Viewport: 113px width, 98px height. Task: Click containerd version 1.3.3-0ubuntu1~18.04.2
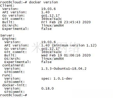click(x=64, y=69)
